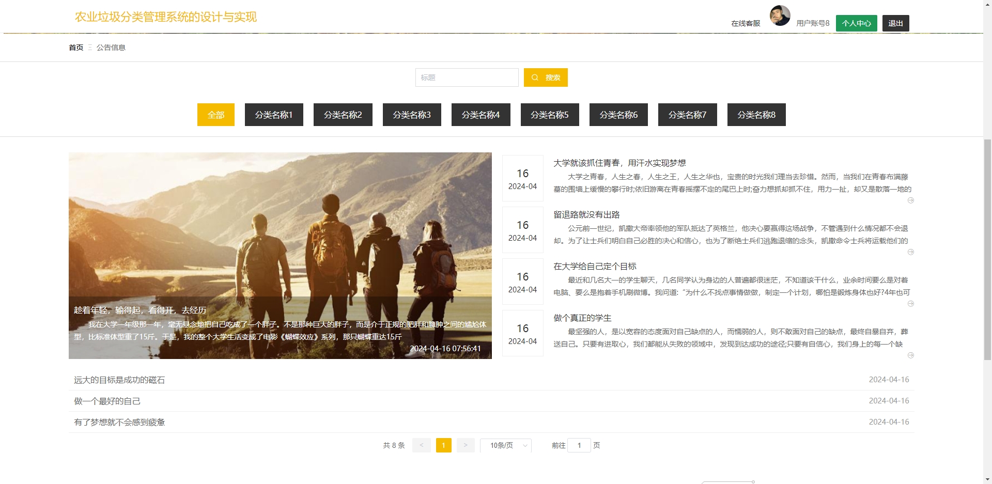The height and width of the screenshot is (484, 992).
Task: Open 个人中心 personal center
Action: (x=856, y=23)
